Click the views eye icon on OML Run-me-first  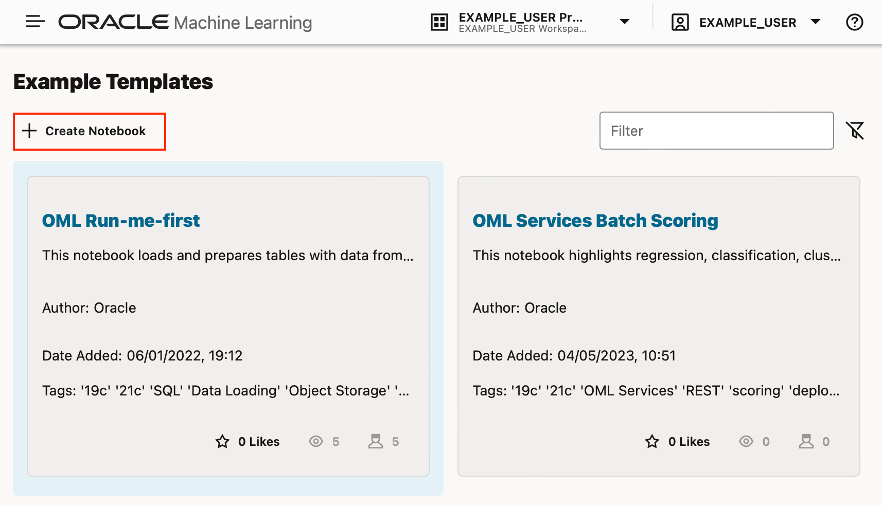tap(316, 441)
